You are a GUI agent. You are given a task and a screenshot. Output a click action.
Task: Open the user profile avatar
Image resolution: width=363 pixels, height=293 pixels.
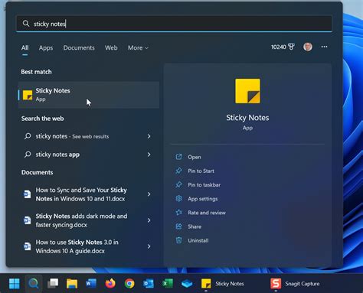[308, 47]
